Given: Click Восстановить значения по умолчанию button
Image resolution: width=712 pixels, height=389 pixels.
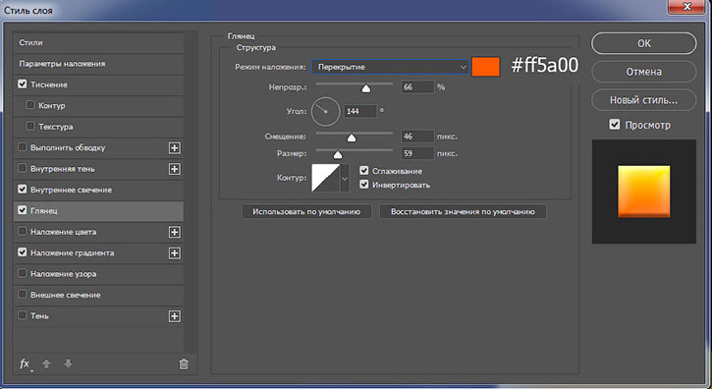Looking at the screenshot, I should [x=463, y=212].
